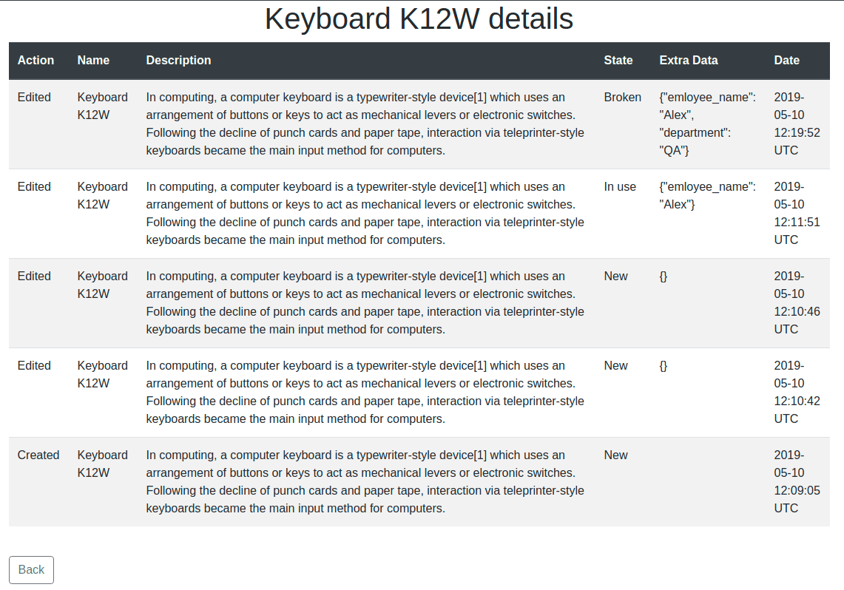Click the Description column header
The image size is (844, 590).
(x=178, y=61)
